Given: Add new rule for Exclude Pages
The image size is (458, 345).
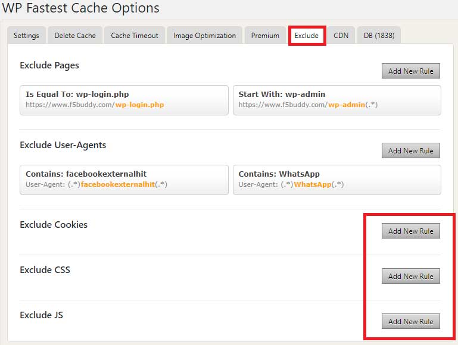Looking at the screenshot, I should [x=410, y=71].
